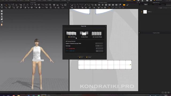171x96 pixels.
Task: Click the pop-out icon of the 2D Pattern Window title
Action: (137, 2)
